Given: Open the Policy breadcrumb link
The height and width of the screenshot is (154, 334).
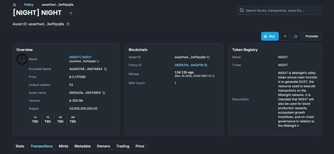Looking at the screenshot, I should click(x=29, y=5).
